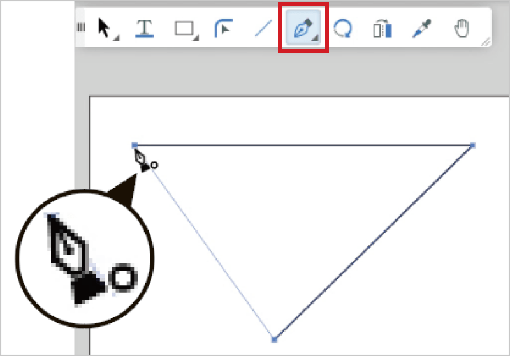
Task: Select the Eyedropper tool
Action: coord(422,28)
